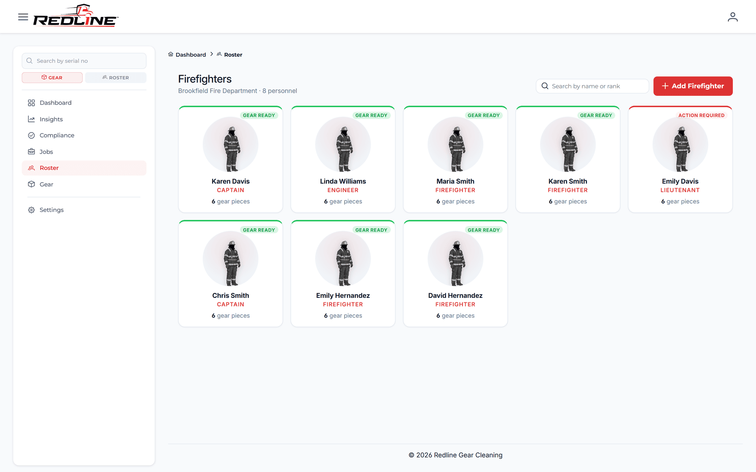Viewport: 756px width, 472px height.
Task: Focus the Search by name or rank field
Action: tap(592, 86)
